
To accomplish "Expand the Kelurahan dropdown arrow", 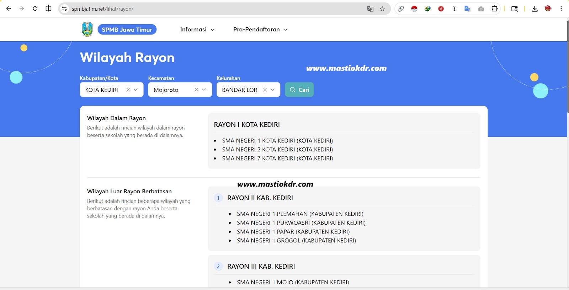I will (273, 90).
